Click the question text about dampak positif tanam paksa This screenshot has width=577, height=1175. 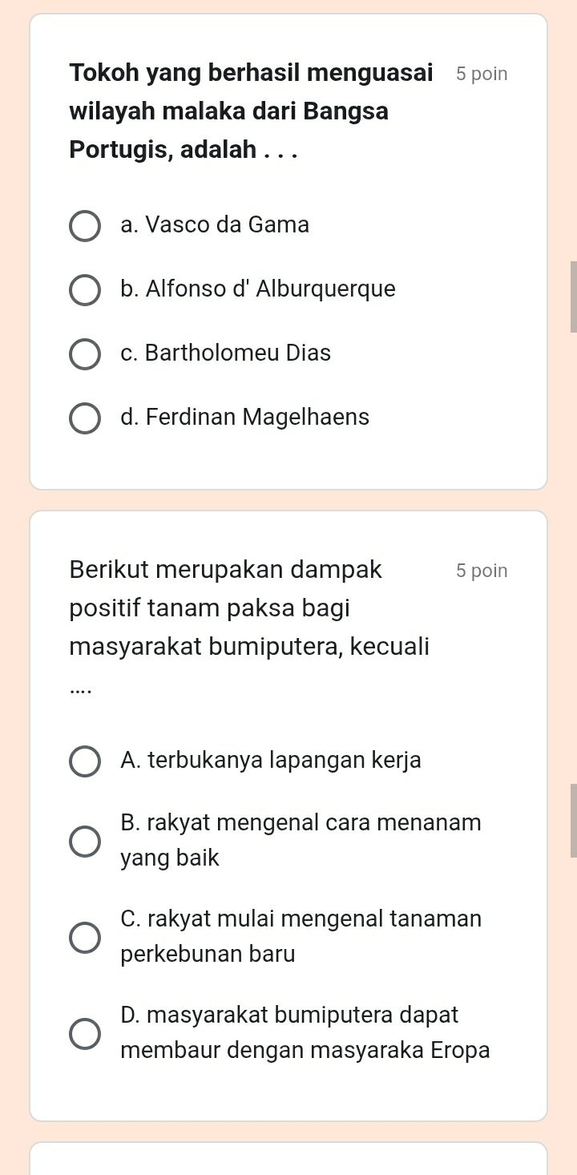tap(249, 608)
